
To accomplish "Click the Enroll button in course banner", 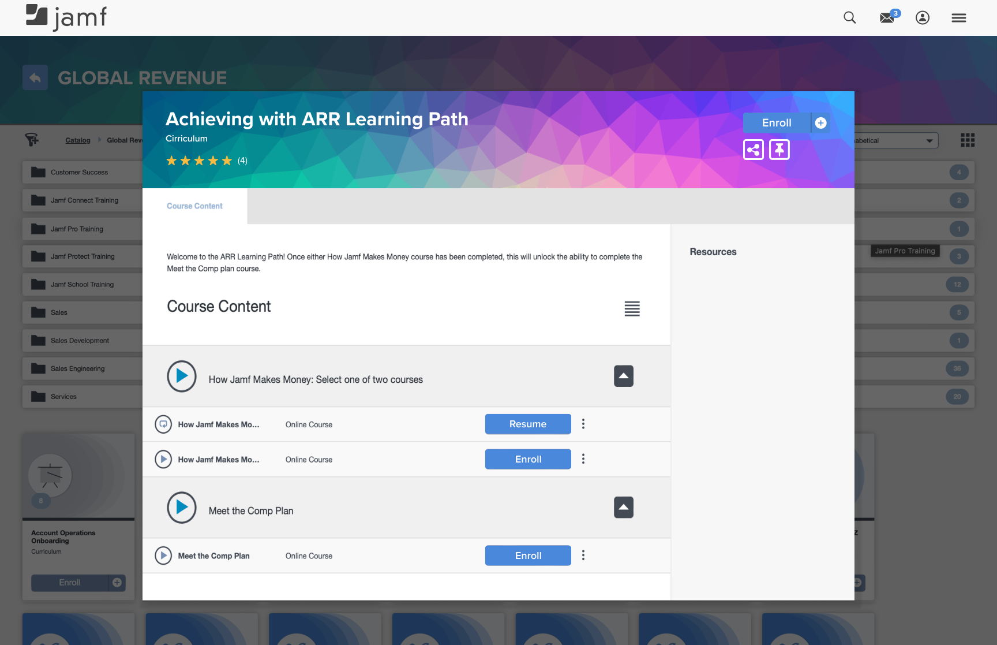I will [x=777, y=123].
